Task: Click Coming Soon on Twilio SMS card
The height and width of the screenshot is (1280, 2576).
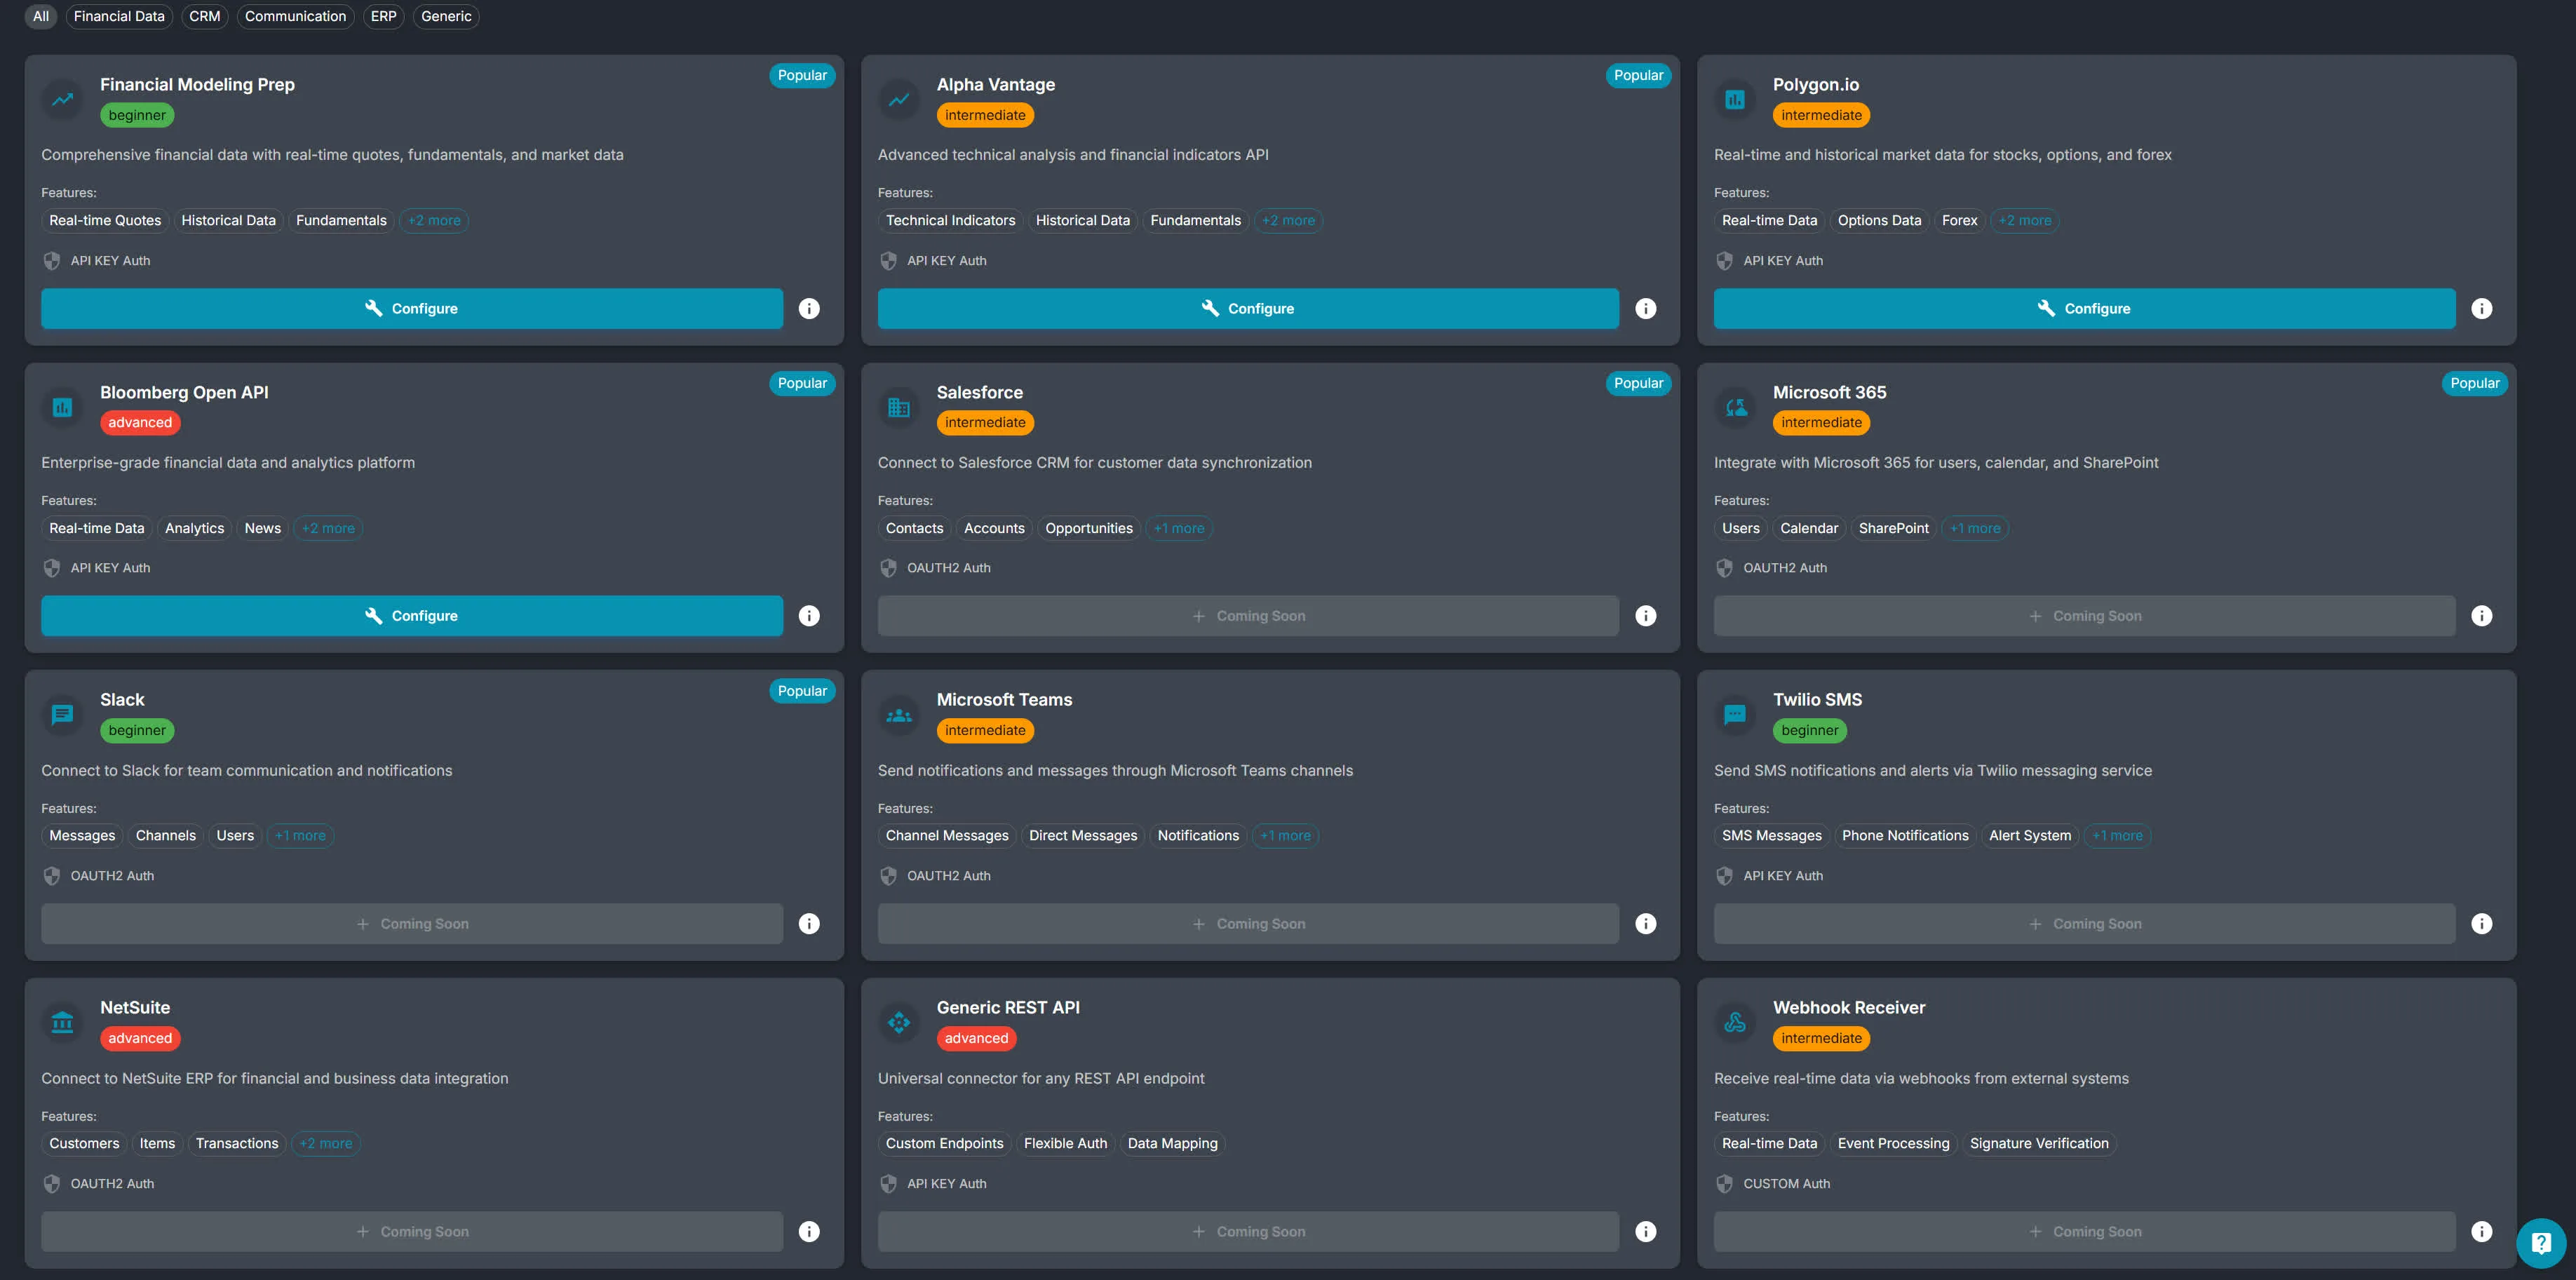Action: [2084, 924]
